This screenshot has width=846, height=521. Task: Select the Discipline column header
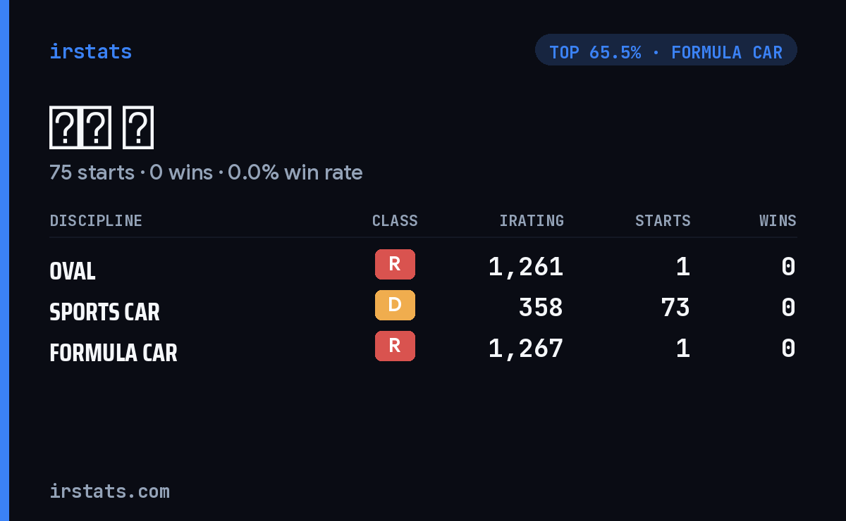pyautogui.click(x=96, y=220)
